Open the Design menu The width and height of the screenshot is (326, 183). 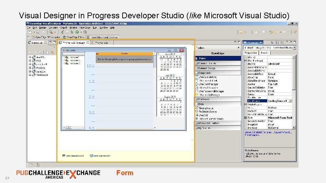43,27
